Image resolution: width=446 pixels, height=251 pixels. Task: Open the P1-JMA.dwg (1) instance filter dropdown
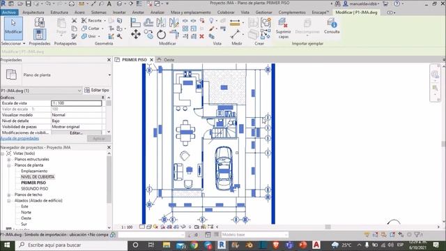[x=79, y=91]
